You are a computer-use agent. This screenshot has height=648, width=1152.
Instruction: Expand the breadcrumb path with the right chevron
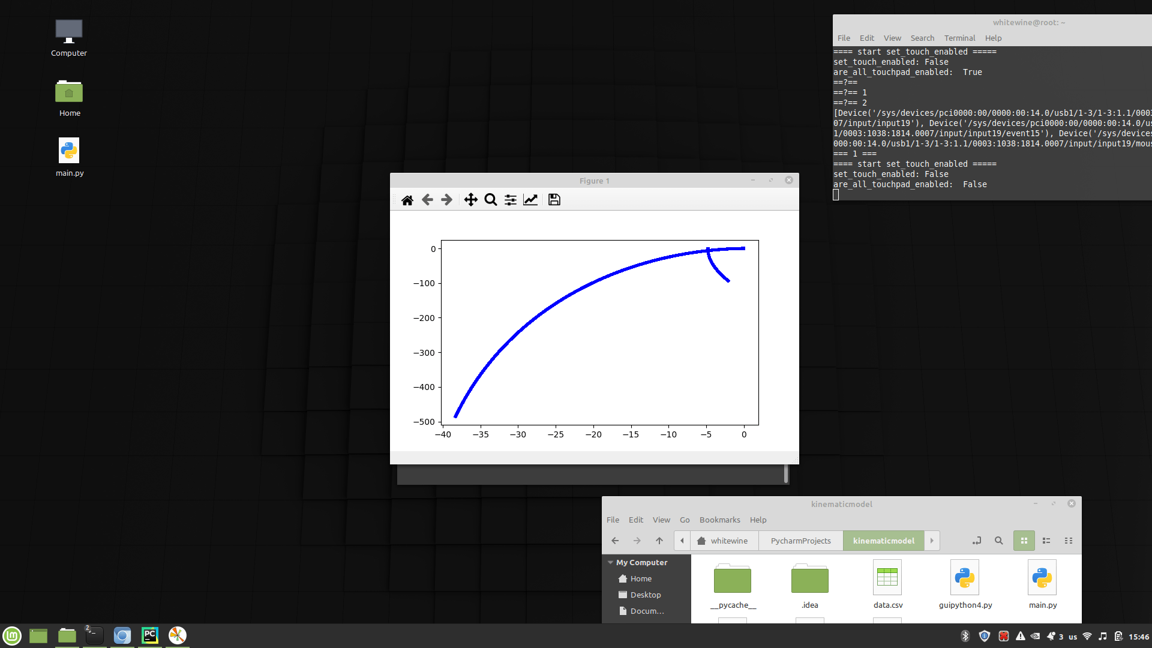point(932,541)
